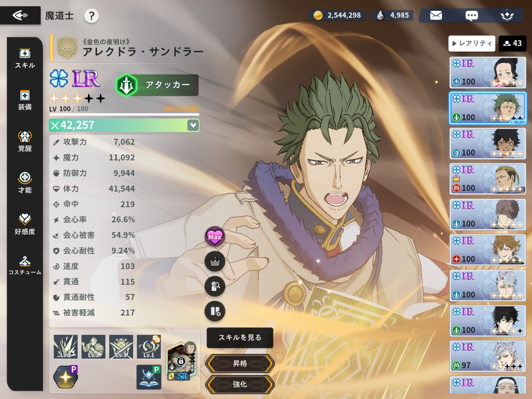
Task: Tap the pink Max affection heart
Action: point(215,236)
